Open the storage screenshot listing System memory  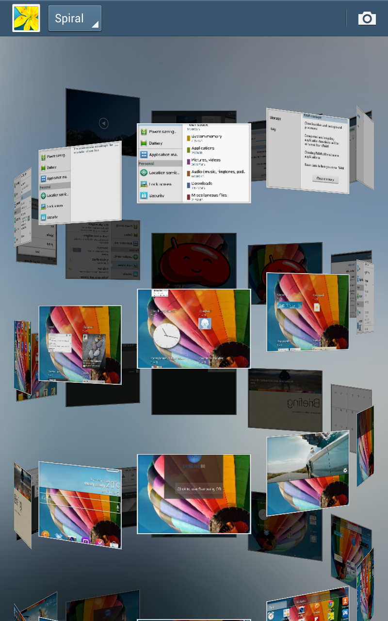pos(194,163)
